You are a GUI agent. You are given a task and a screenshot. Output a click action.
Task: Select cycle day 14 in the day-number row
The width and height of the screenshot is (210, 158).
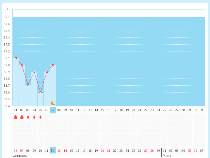click(96, 110)
